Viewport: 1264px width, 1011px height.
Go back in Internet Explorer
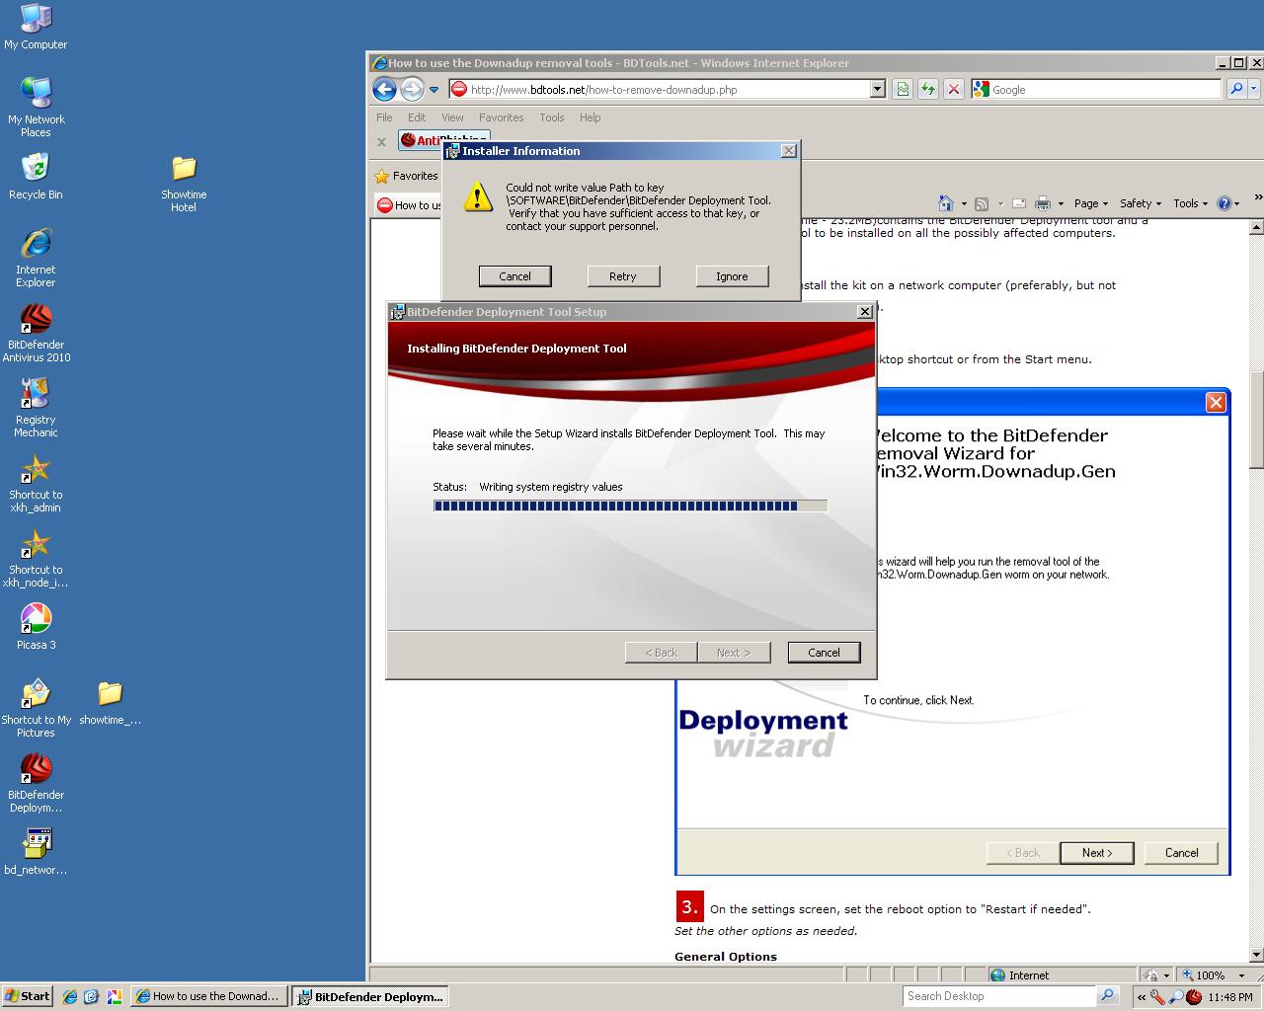384,90
